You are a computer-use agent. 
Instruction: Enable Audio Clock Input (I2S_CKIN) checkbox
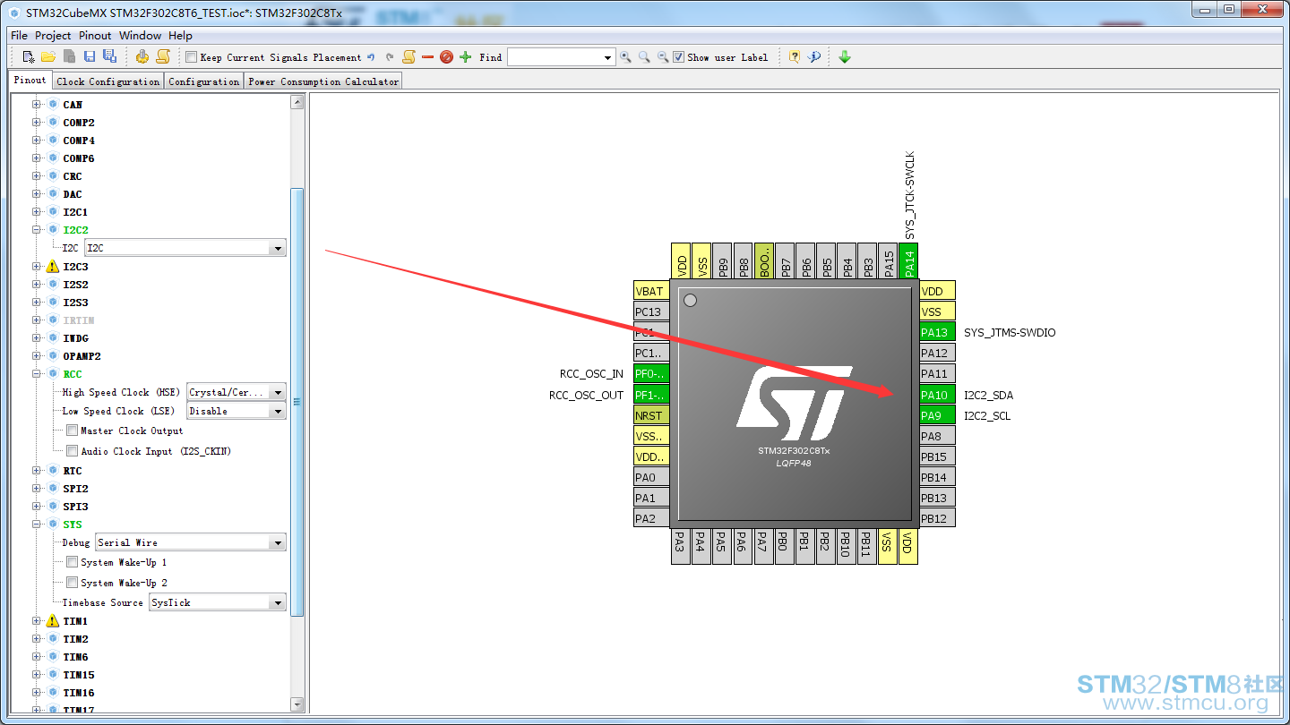73,451
